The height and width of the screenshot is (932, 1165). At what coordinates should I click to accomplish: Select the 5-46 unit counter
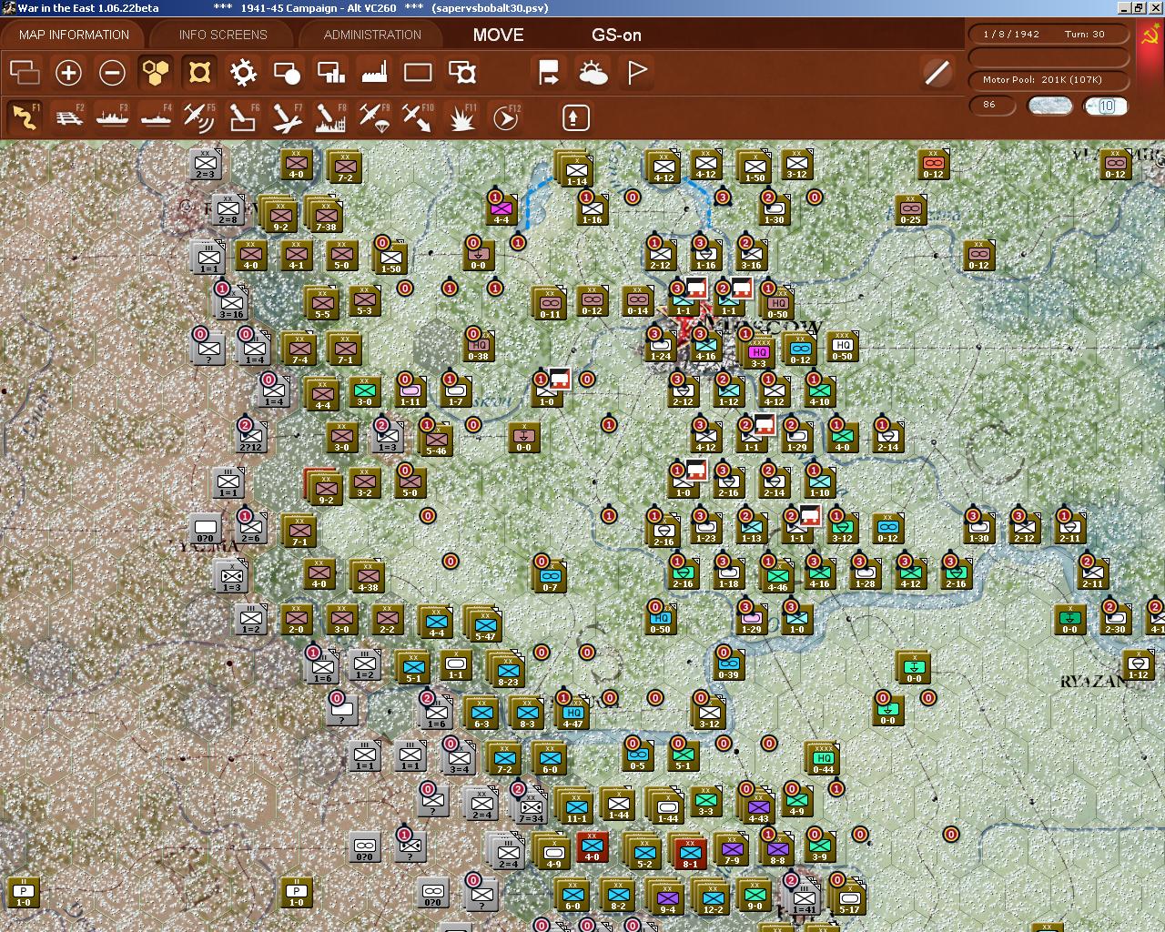436,440
